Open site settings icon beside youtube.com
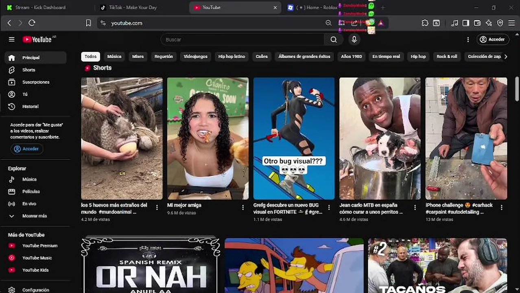The width and height of the screenshot is (520, 293). (x=103, y=23)
